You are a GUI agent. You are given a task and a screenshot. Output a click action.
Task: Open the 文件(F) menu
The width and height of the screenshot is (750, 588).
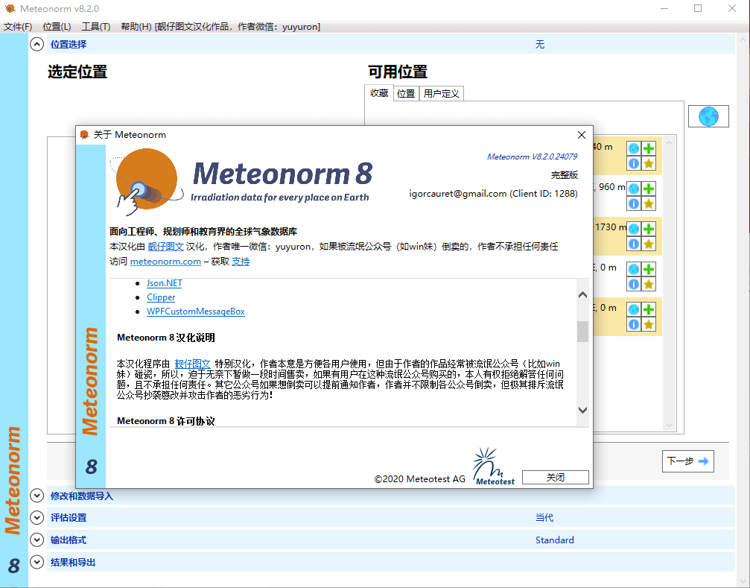[18, 27]
